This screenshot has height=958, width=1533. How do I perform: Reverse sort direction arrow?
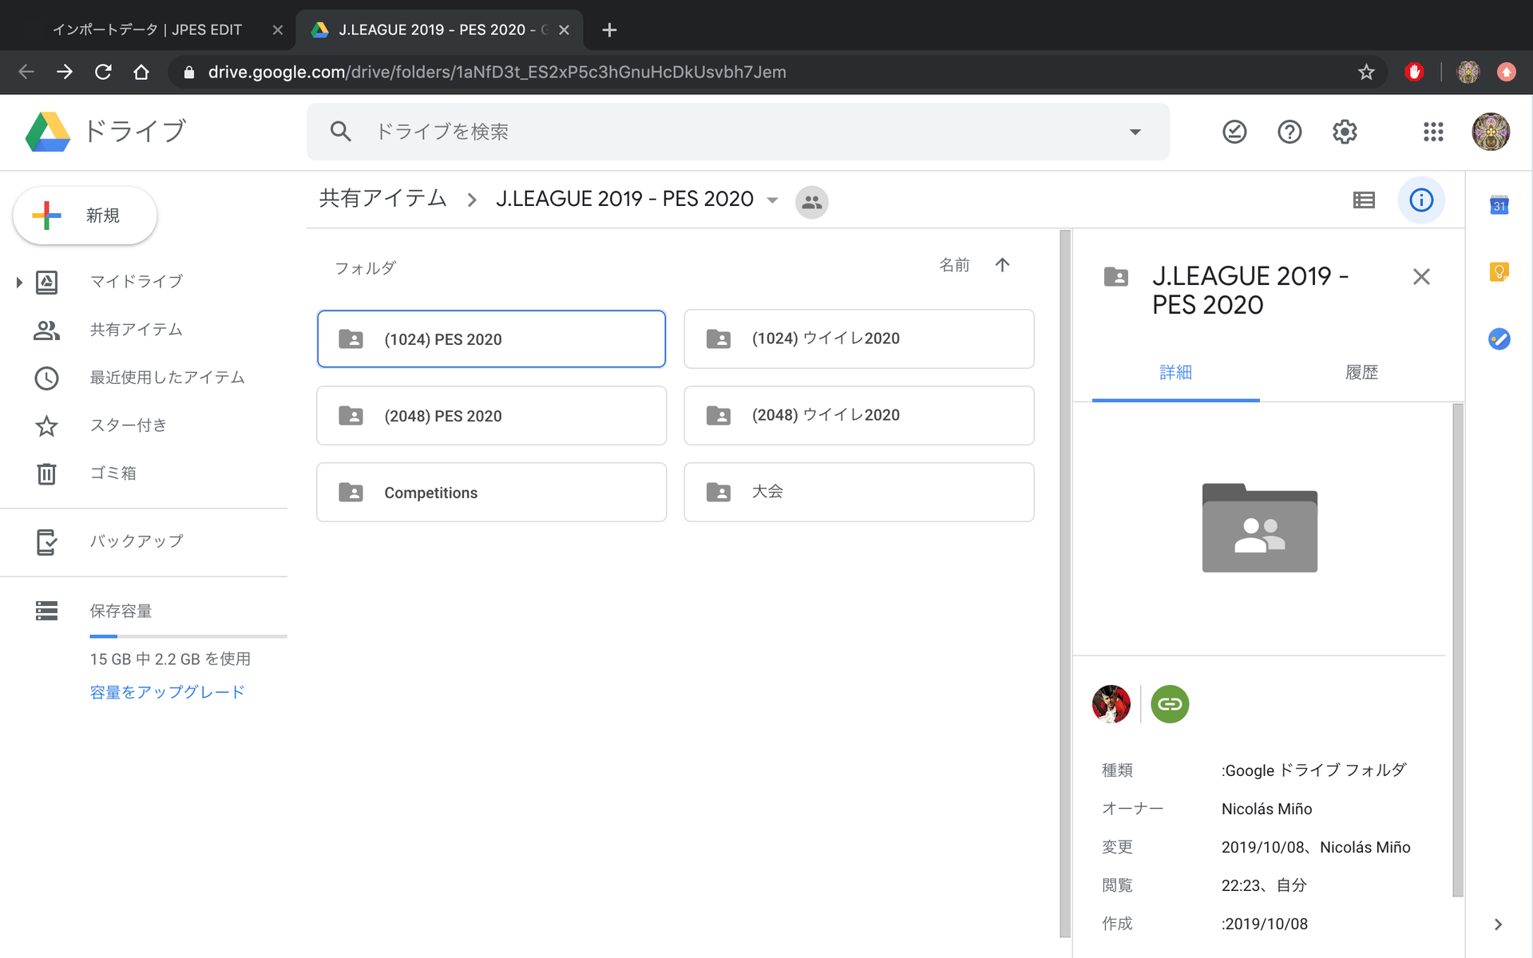[1002, 265]
